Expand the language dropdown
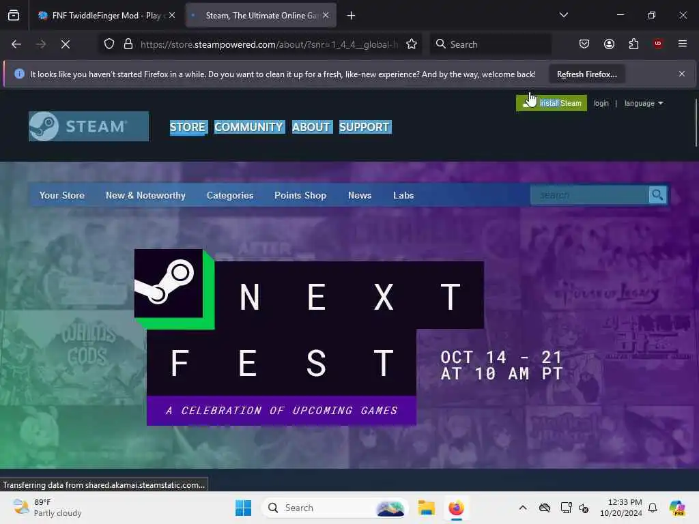This screenshot has height=524, width=699. 643,104
